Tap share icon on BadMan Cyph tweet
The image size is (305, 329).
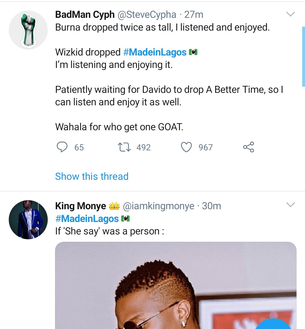point(249,147)
